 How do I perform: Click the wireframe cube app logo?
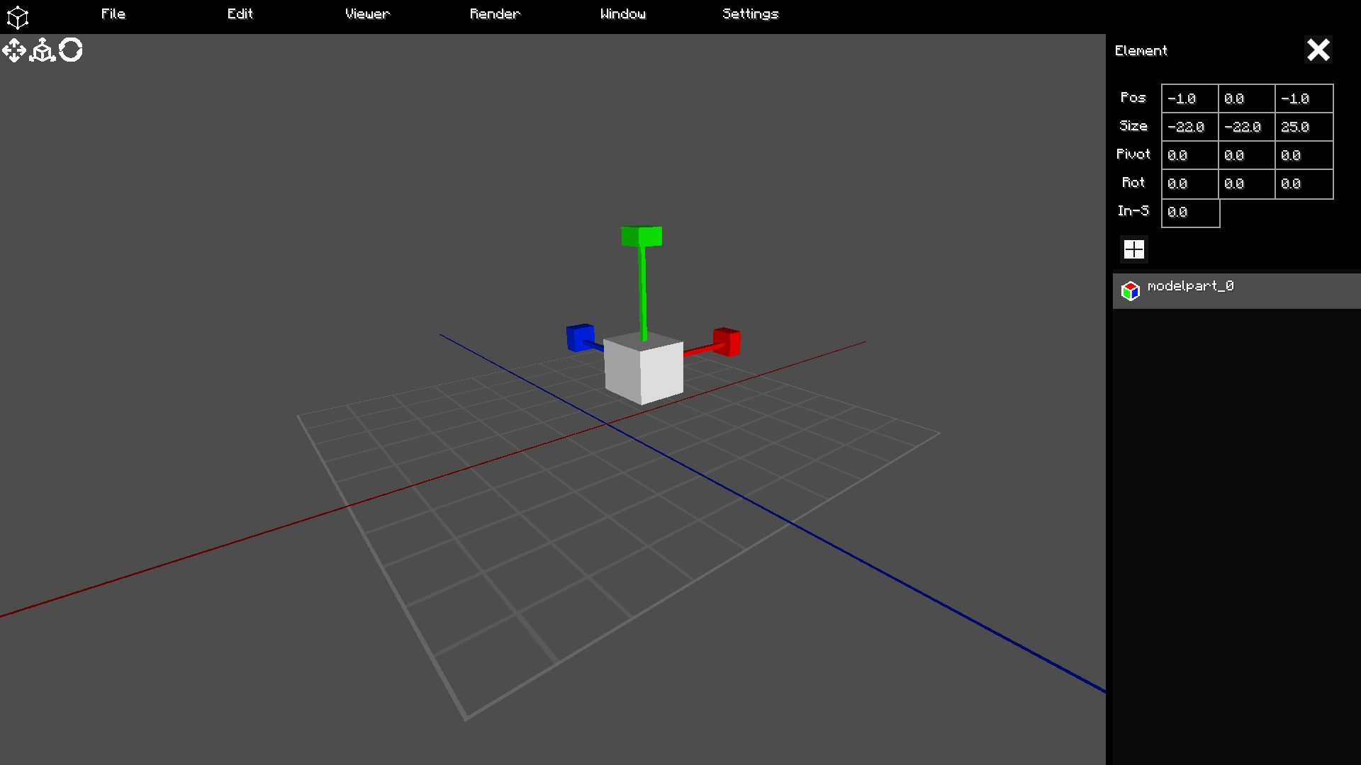(x=17, y=16)
